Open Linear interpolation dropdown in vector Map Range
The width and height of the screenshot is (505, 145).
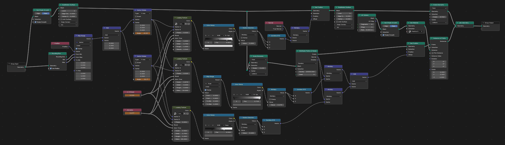click(x=83, y=46)
